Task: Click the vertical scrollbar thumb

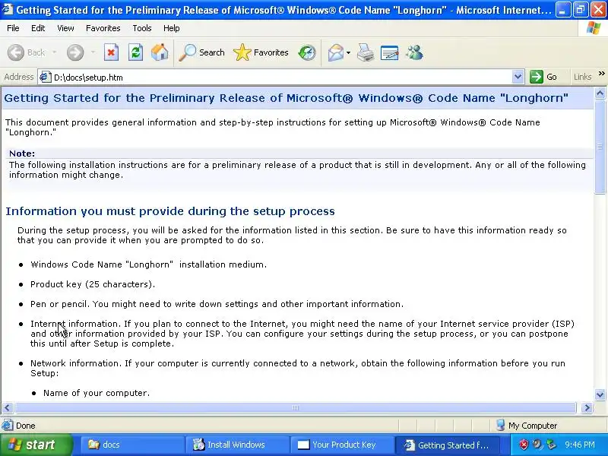Action: point(600,147)
